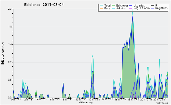Click the 2.3 y-axis value
The image size is (171, 105).
[10, 9]
